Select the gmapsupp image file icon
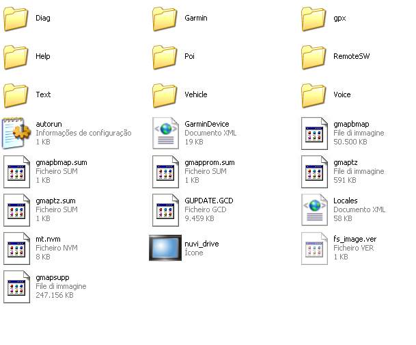 click(16, 287)
